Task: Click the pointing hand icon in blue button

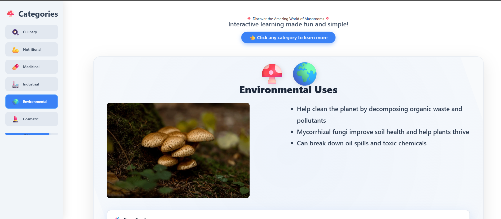Action: (x=252, y=38)
